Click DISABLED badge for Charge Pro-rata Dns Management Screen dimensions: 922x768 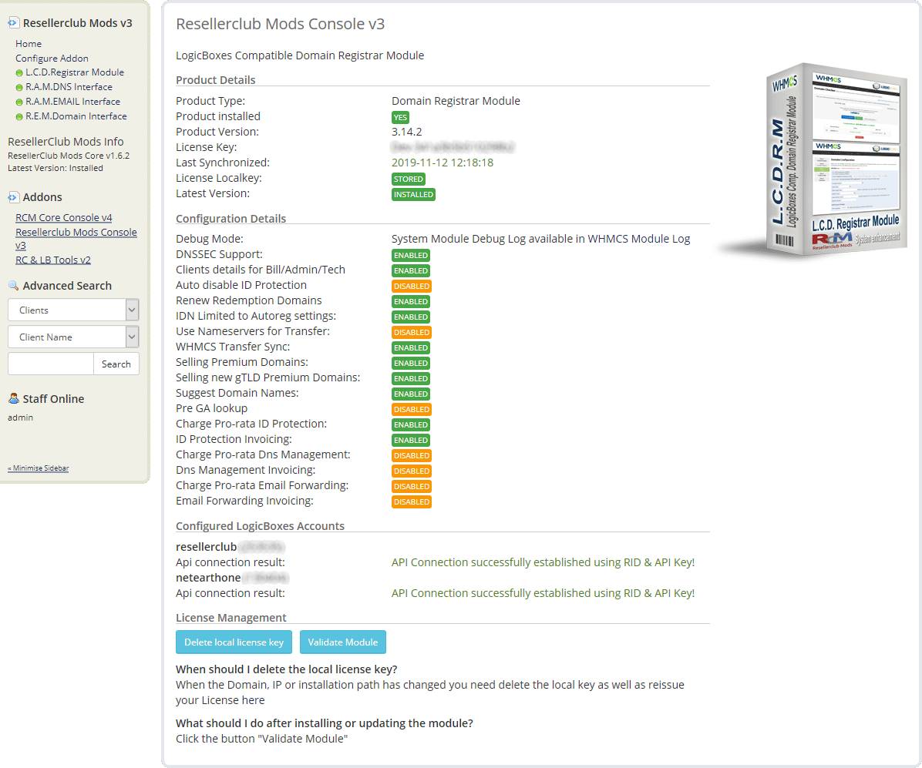pos(412,455)
